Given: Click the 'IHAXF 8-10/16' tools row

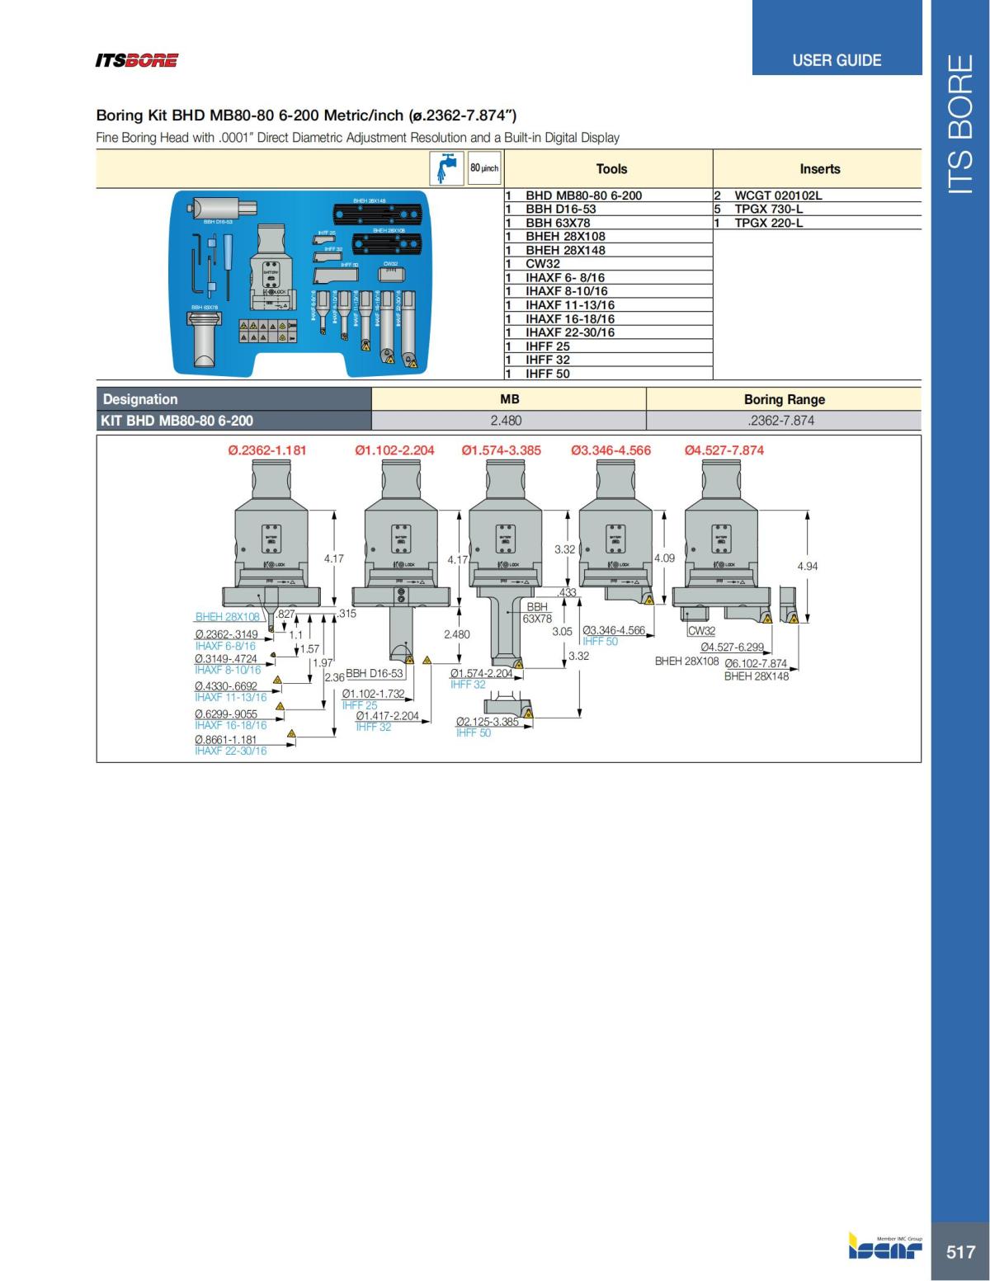Looking at the screenshot, I should point(609,291).
